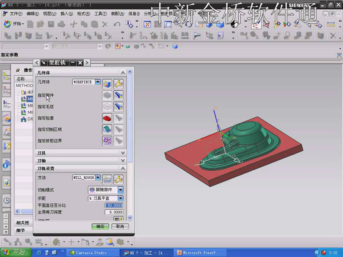Viewport: 343px width, 257px height.
Task: Click the cut scissors icon in the top toolbar
Action: point(73,24)
